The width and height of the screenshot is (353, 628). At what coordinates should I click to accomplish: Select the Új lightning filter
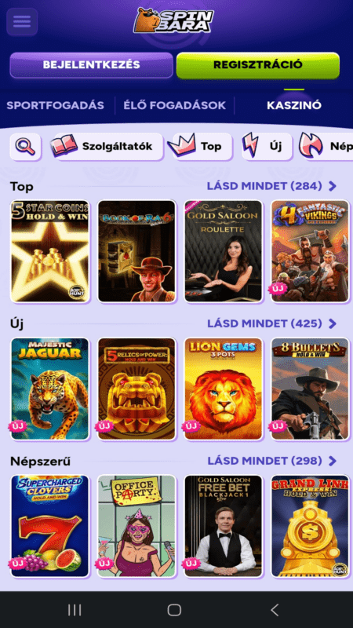pyautogui.click(x=267, y=147)
